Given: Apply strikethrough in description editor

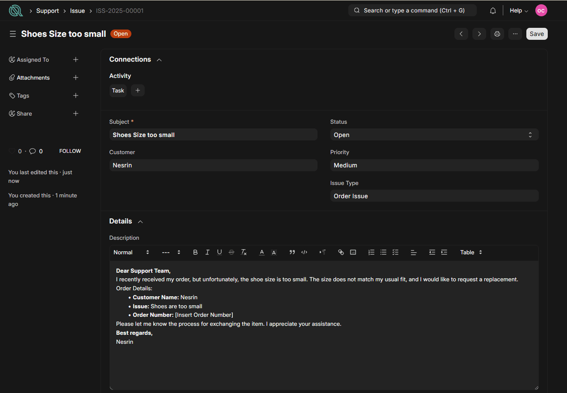Looking at the screenshot, I should 232,252.
